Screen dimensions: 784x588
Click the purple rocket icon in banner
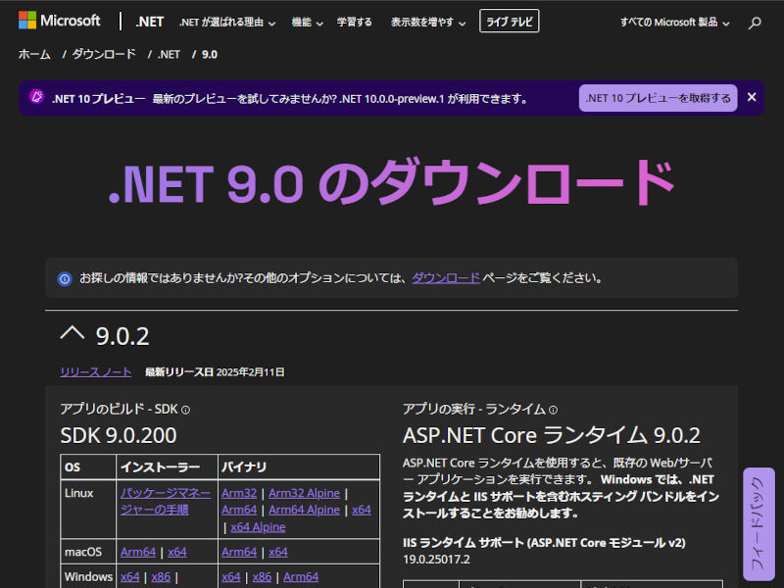click(x=36, y=97)
